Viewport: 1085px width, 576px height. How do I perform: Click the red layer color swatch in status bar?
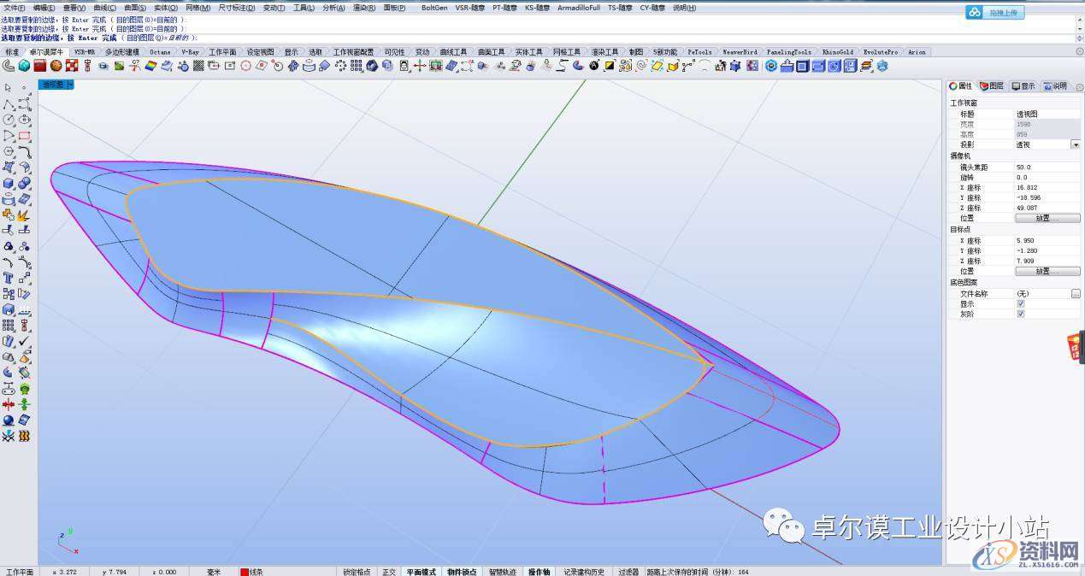pos(244,572)
